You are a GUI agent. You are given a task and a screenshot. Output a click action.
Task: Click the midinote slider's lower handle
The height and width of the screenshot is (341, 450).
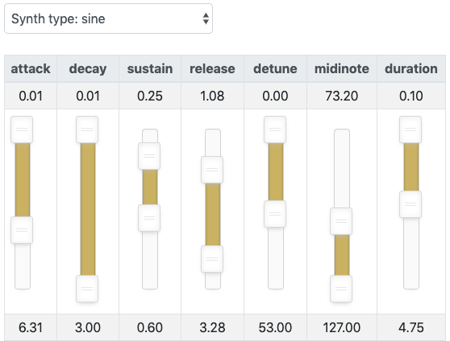pos(341,289)
